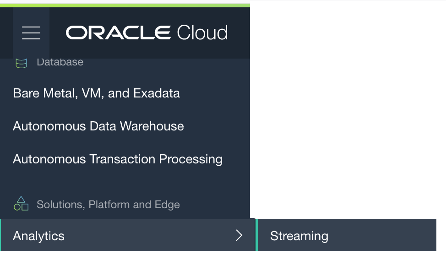This screenshot has height=270, width=446.
Task: Dismiss the menu by clicking the black backdrop
Action: point(348,114)
